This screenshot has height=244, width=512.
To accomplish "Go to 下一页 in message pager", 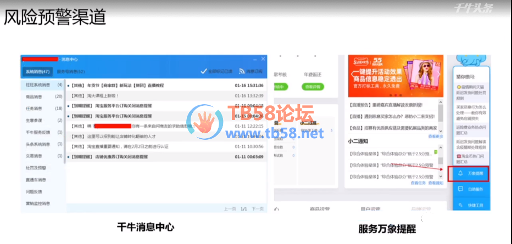I will click(x=257, y=209).
